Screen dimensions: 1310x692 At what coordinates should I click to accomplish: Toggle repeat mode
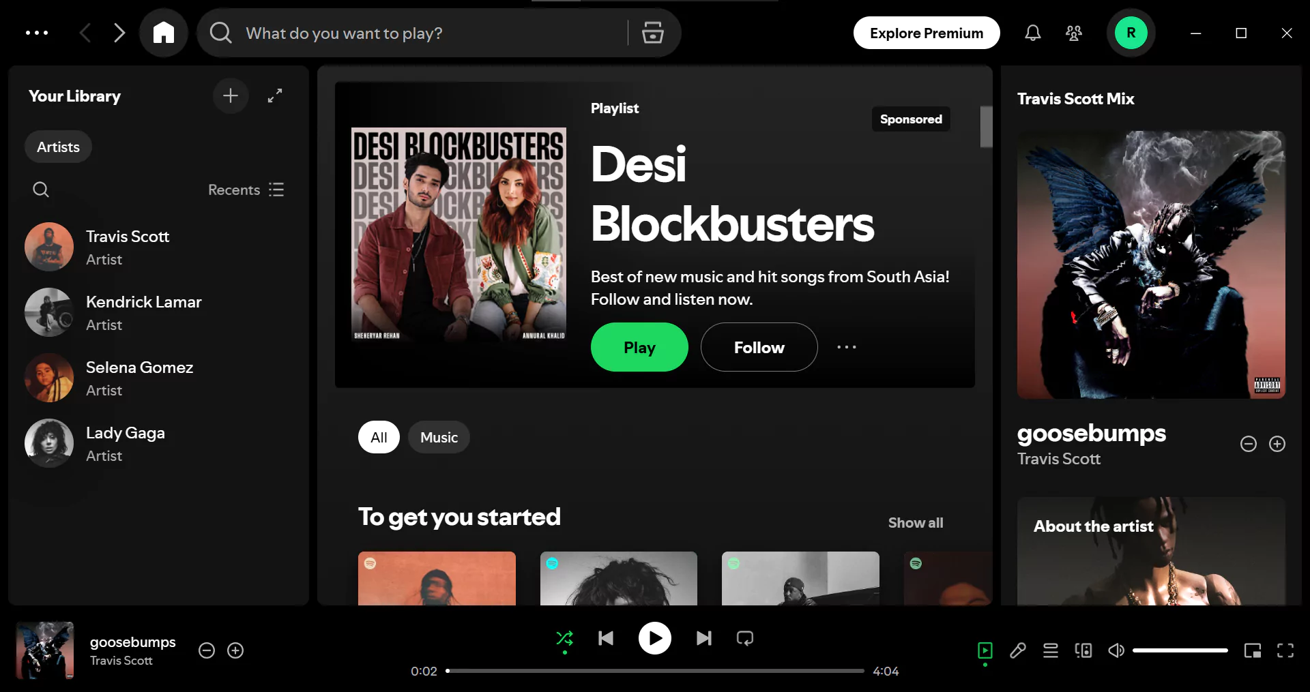(x=745, y=638)
